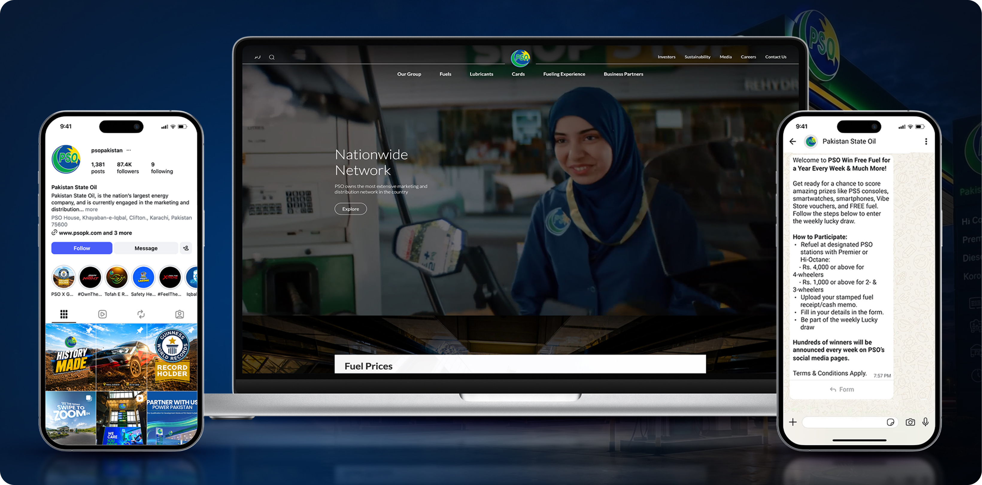Tap the back arrow in WhatsApp chat
Viewport: 982px width, 485px height.
tap(793, 141)
